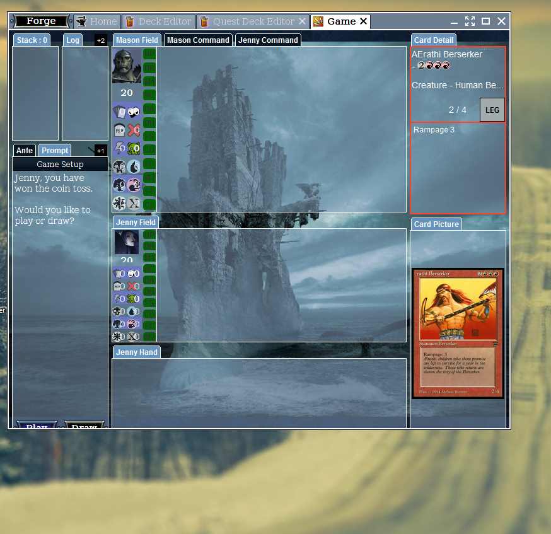Expand the +2 hidden tabs beside Log
The width and height of the screenshot is (551, 534).
tap(101, 40)
